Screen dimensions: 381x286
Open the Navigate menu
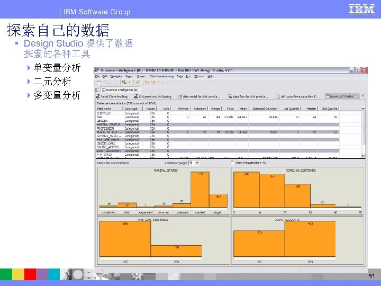click(x=116, y=76)
